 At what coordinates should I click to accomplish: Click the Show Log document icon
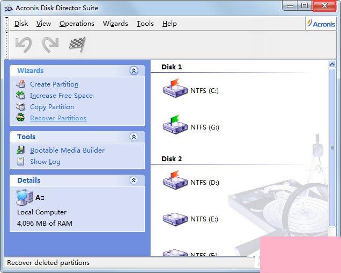click(x=20, y=161)
